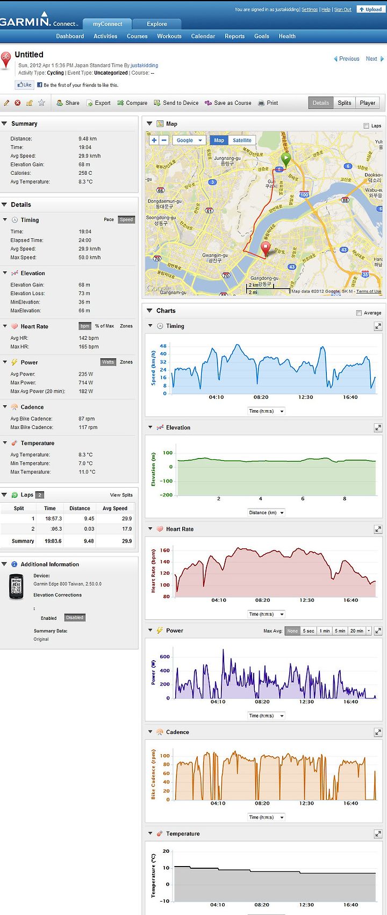Go to Previous activity

[x=347, y=59]
